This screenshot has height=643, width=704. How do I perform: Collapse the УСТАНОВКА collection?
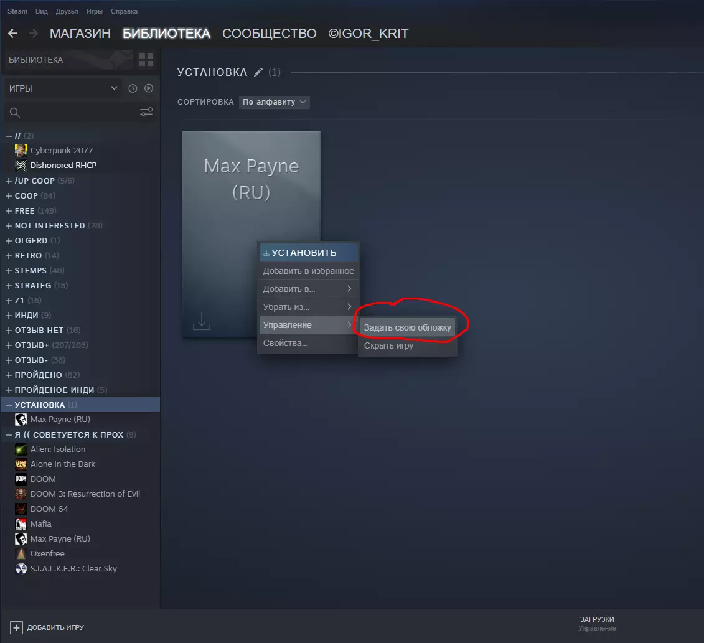[9, 405]
